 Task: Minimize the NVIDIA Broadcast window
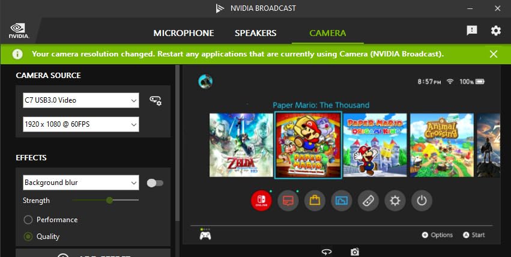[470, 8]
